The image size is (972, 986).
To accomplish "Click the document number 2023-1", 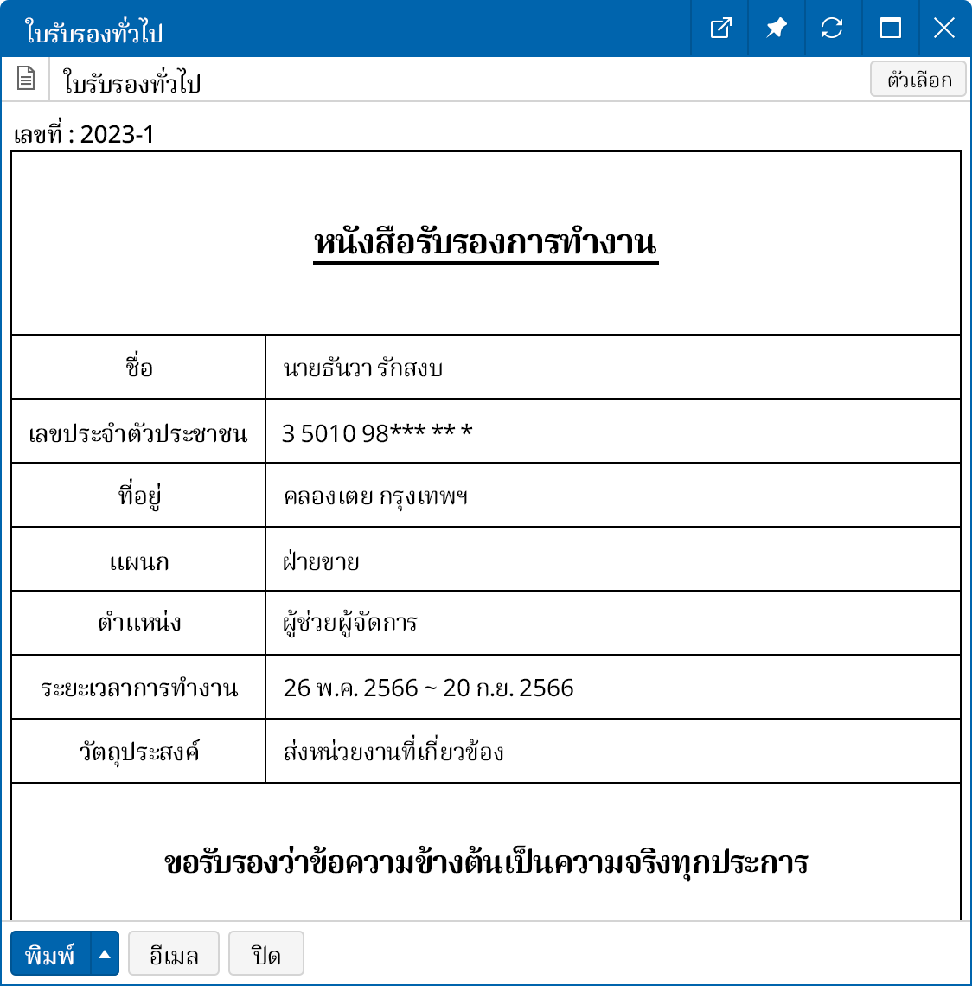I will [x=117, y=135].
